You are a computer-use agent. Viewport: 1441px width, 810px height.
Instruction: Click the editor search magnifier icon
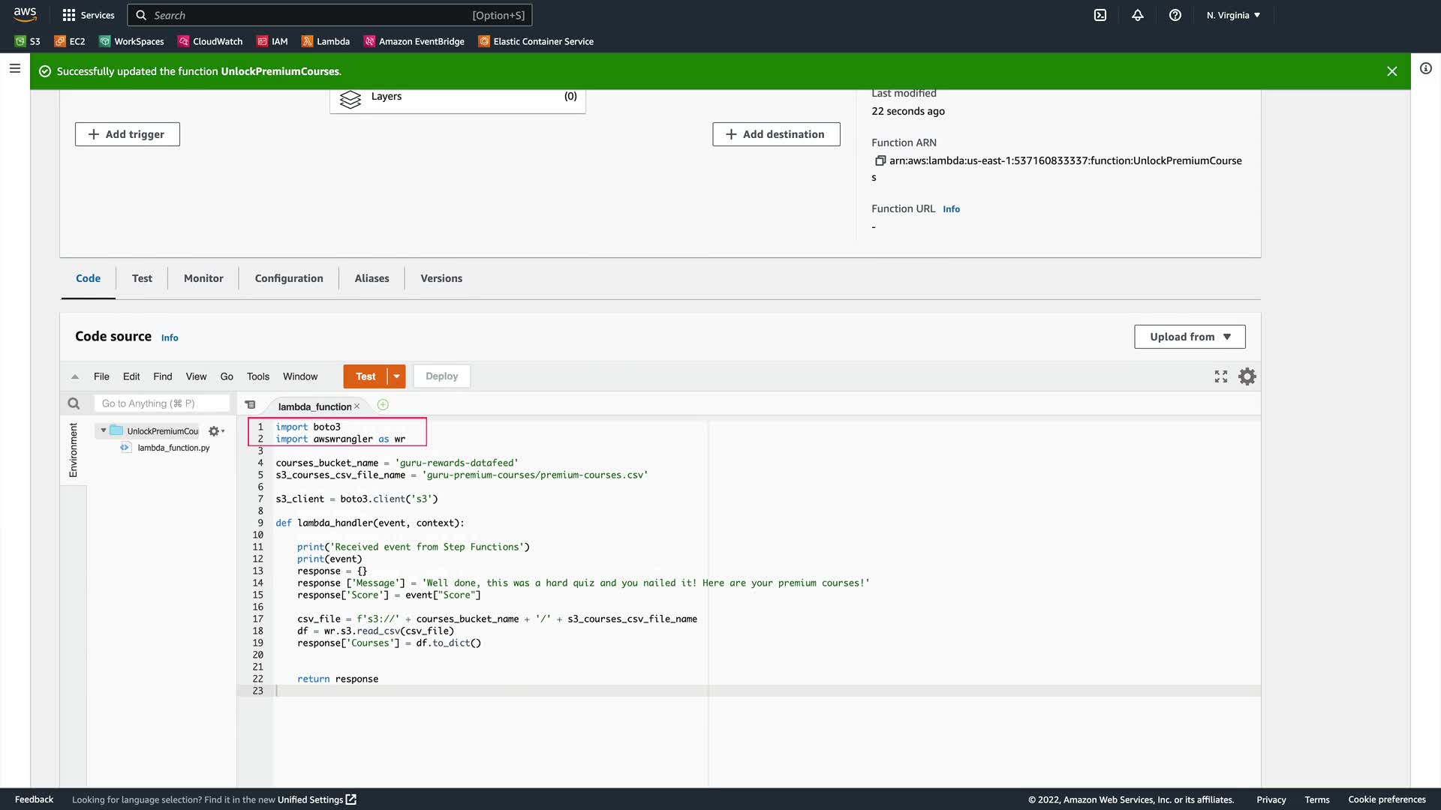tap(74, 403)
